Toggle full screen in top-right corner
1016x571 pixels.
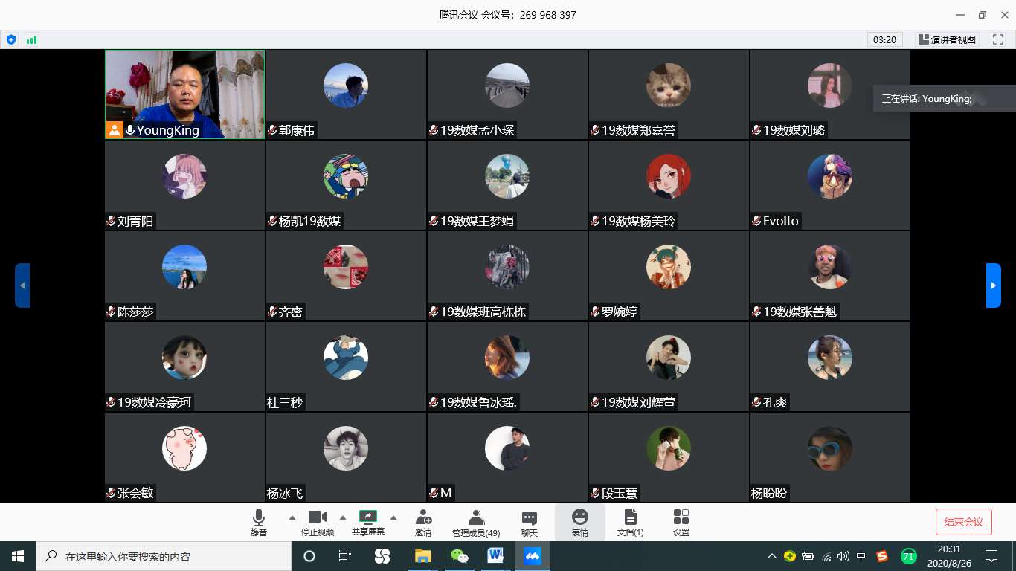[x=997, y=39]
